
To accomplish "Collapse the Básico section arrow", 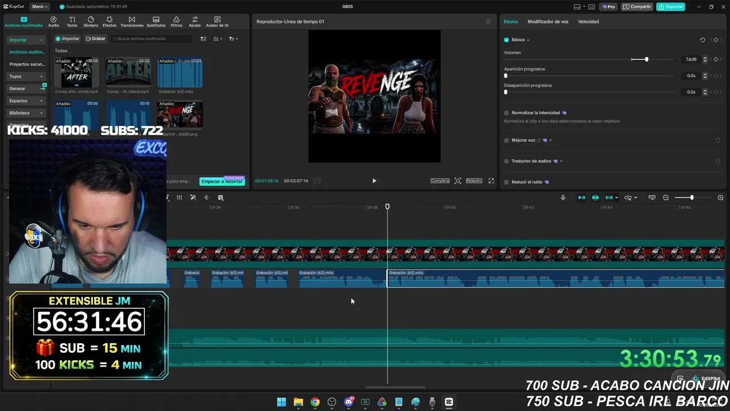I will (528, 40).
